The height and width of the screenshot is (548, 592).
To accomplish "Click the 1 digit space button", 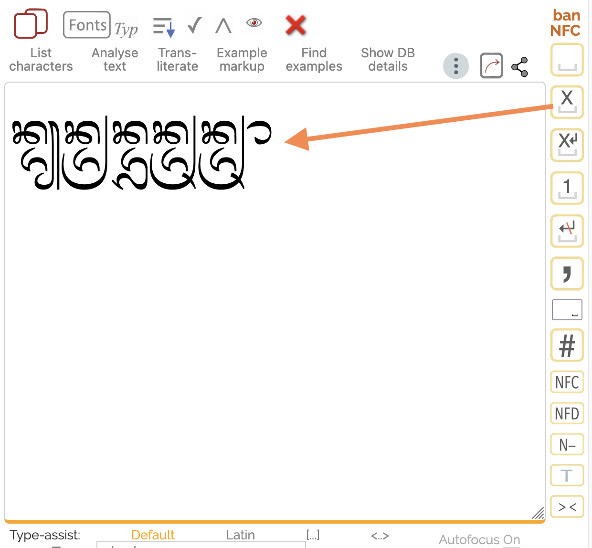I will pyautogui.click(x=567, y=188).
